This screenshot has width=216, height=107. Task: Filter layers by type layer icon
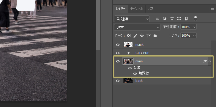[x=172, y=19]
